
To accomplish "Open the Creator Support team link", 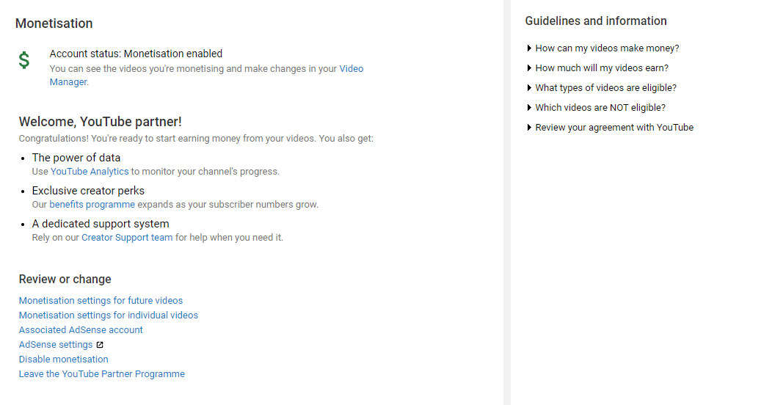I will point(127,237).
